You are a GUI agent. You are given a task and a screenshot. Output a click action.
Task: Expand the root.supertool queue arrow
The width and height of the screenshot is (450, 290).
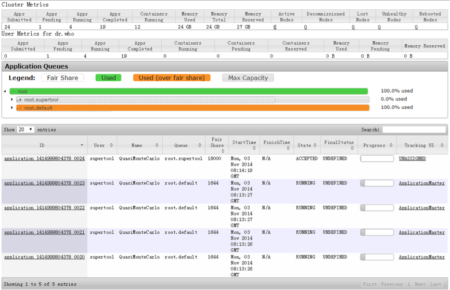tap(12, 99)
